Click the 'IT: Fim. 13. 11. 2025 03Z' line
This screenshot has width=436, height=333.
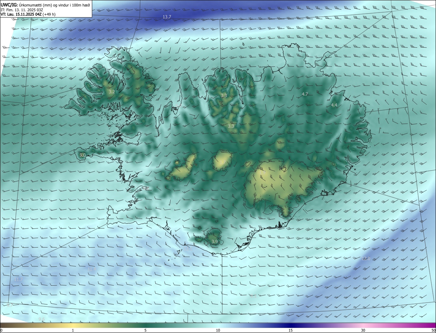pos(22,10)
